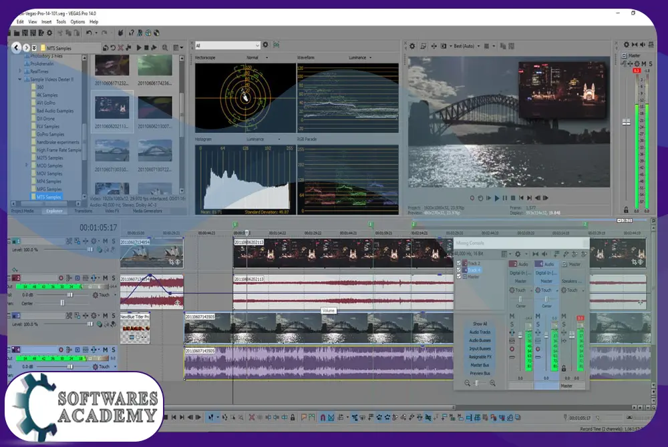Screen dimensions: 668x447
Task: Click the Open folder icon in main toolbar
Action: [x=17, y=33]
